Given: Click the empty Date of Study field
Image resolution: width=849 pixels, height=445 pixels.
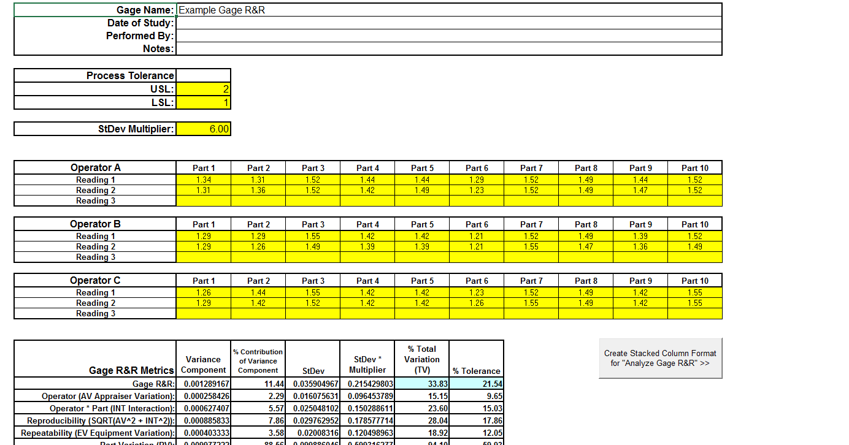Looking at the screenshot, I should tap(449, 23).
